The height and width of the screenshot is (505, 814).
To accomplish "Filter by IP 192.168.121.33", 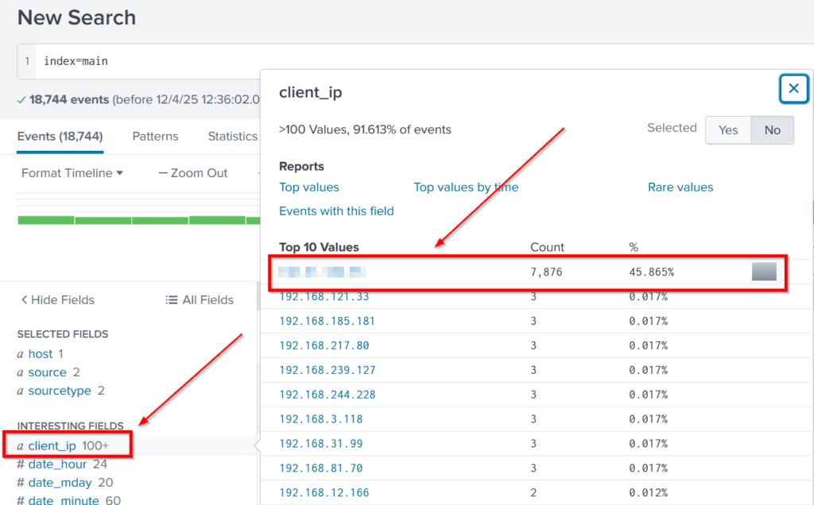I will (x=324, y=297).
